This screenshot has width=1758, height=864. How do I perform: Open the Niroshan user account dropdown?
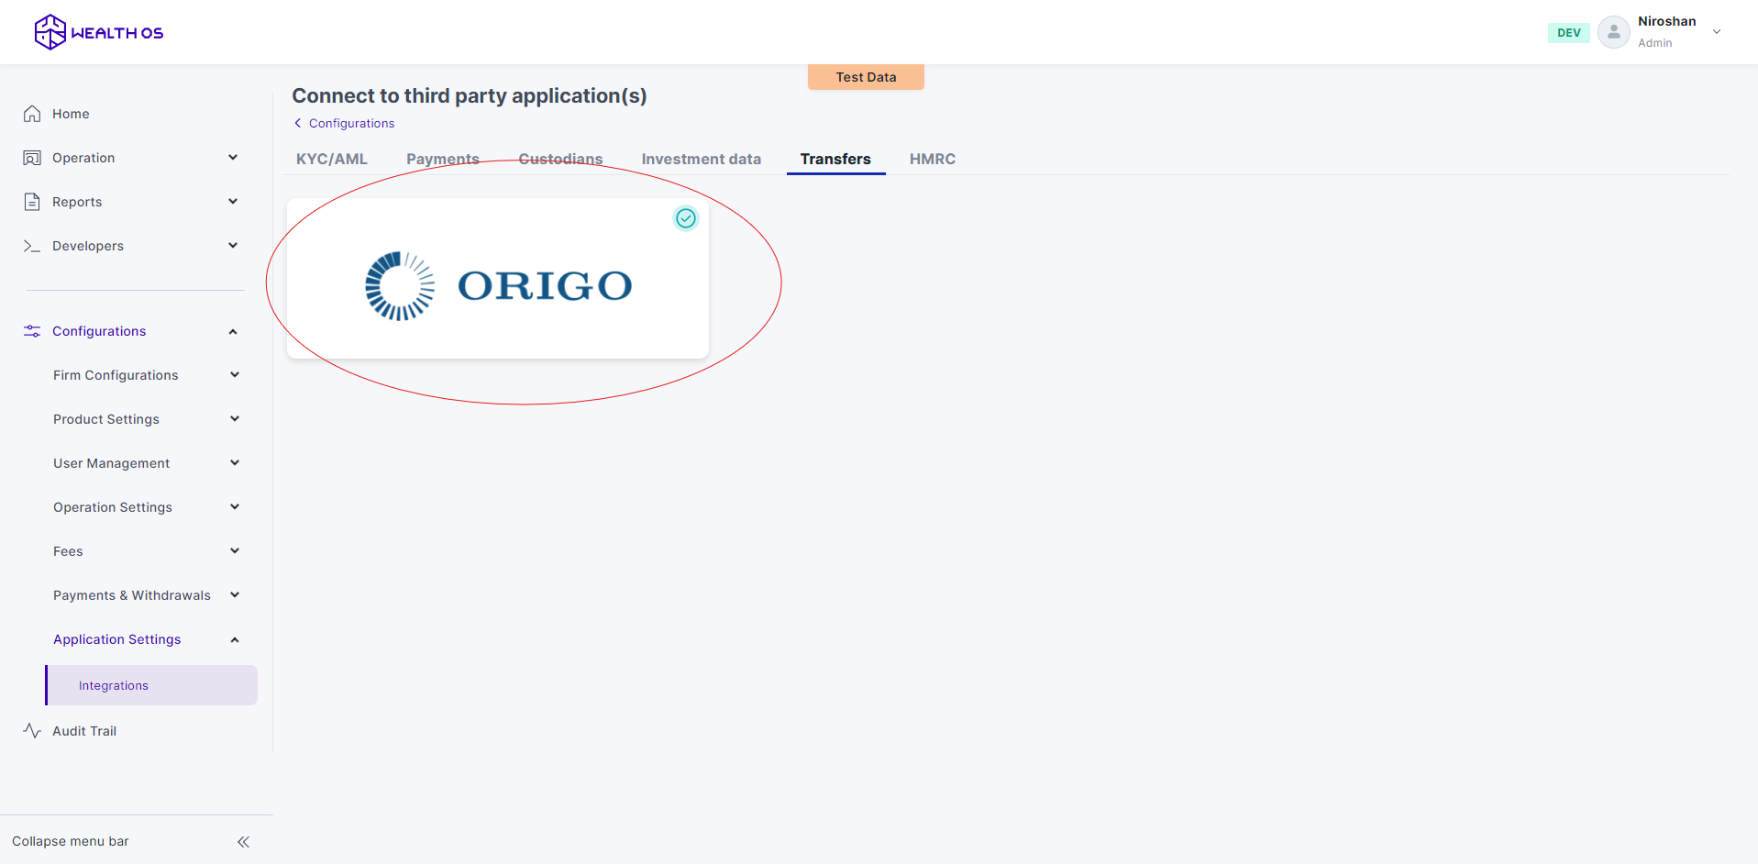pos(1717,32)
